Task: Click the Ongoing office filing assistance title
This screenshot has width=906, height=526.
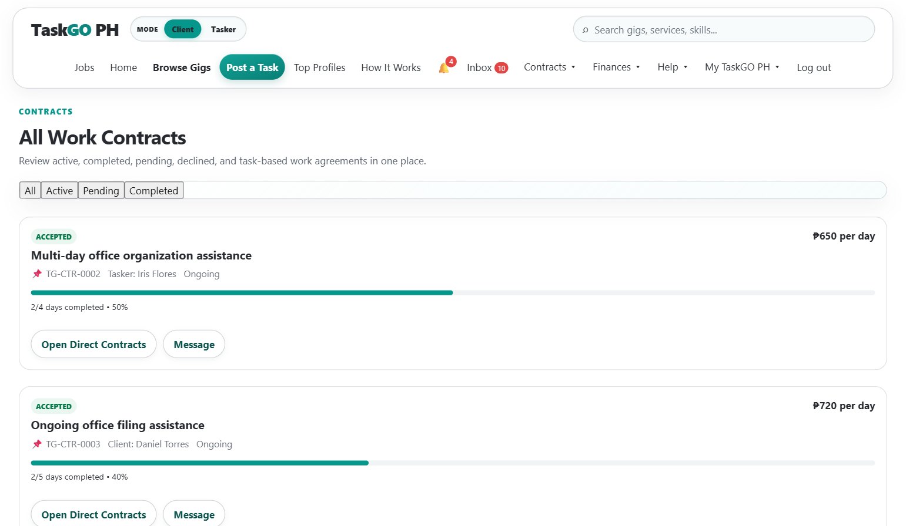Action: pos(118,425)
